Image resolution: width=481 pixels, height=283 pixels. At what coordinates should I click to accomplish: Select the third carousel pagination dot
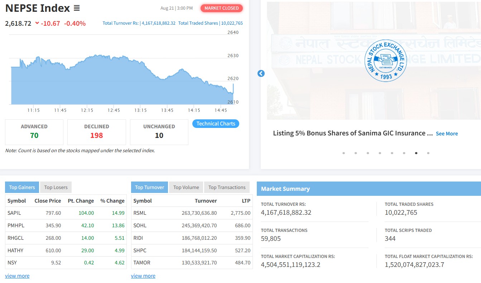(x=368, y=153)
